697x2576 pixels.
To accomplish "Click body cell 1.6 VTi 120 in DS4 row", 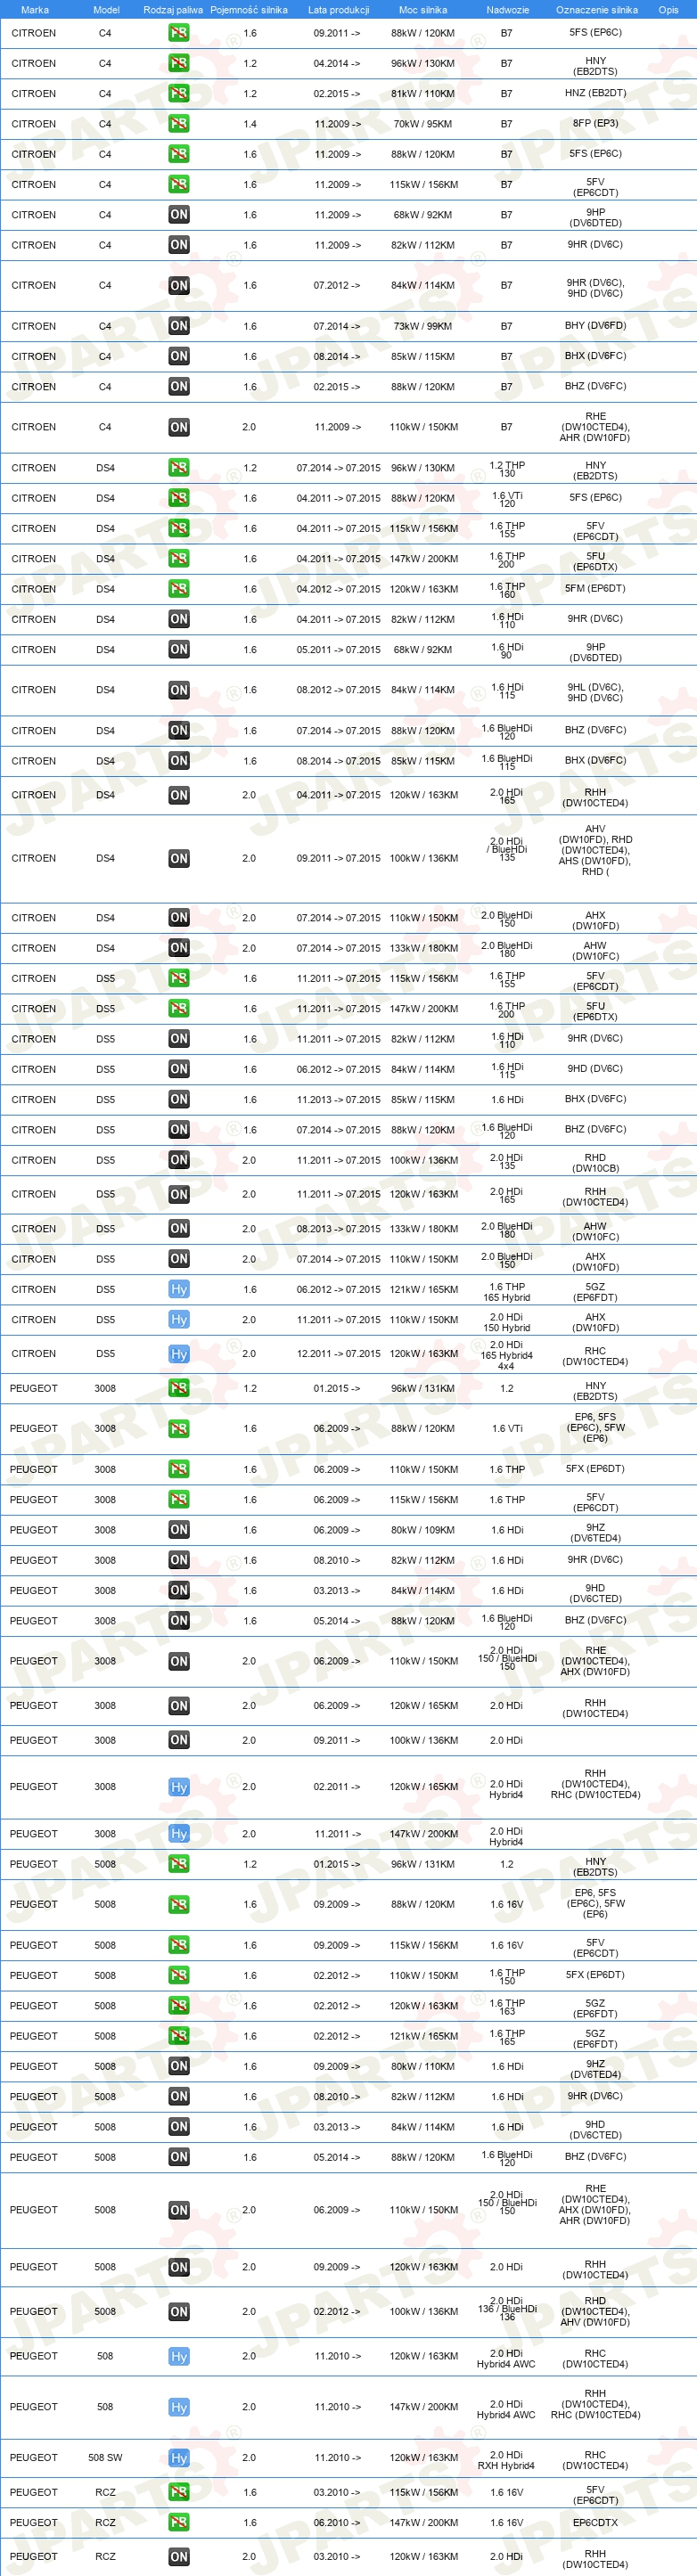I will 507,499.
